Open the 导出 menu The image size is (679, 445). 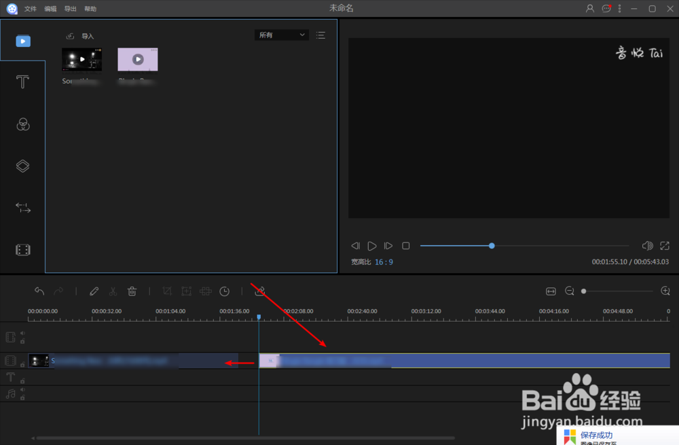coord(70,9)
